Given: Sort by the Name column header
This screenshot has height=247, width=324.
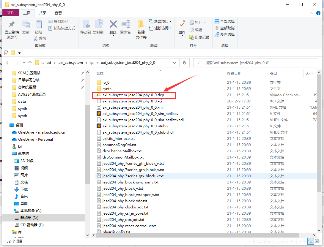Looking at the screenshot, I should point(100,73).
